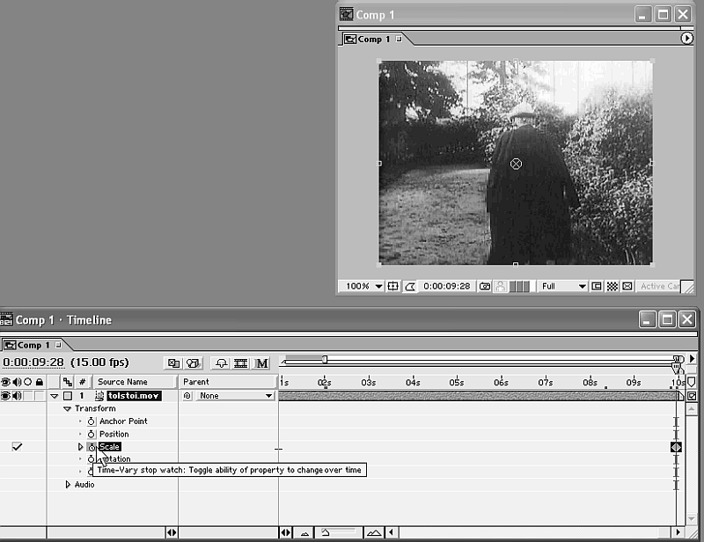Collapse the Transform property group
The width and height of the screenshot is (704, 542).
tap(68, 408)
